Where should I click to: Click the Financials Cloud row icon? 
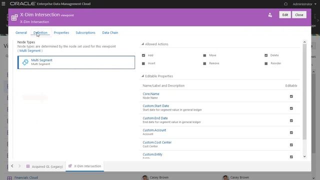9,178
